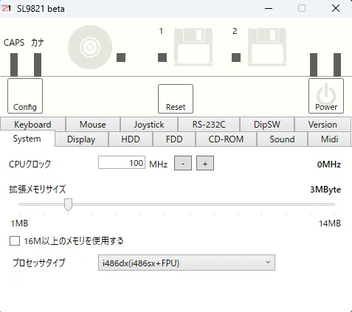Minimize the SL9821 beta window
The image size is (352, 312).
(x=269, y=8)
